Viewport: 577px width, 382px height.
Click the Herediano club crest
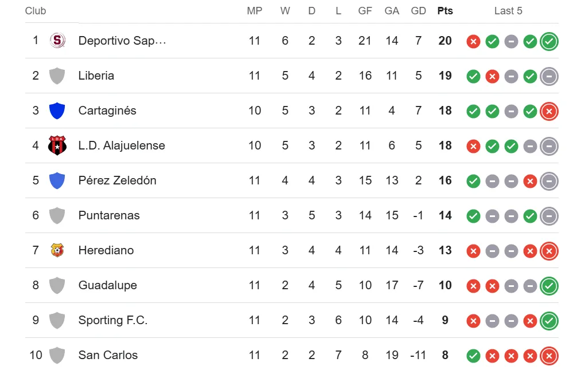tap(57, 250)
